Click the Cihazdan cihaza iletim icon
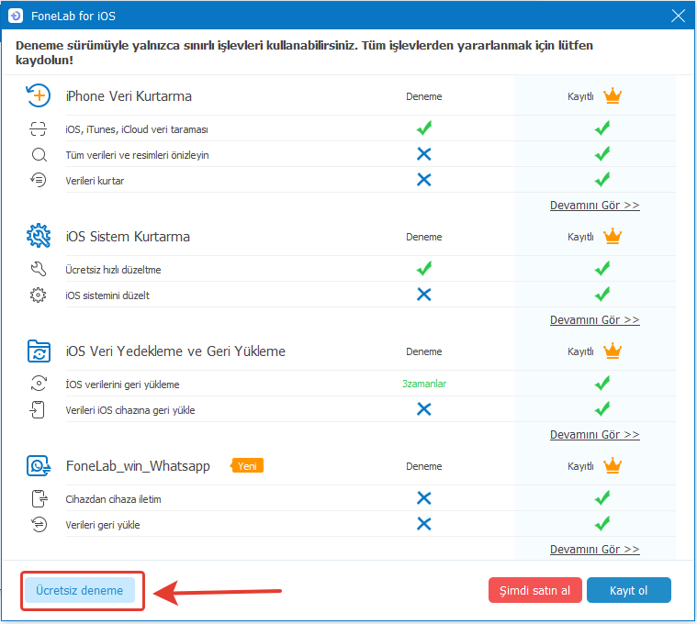 point(39,499)
